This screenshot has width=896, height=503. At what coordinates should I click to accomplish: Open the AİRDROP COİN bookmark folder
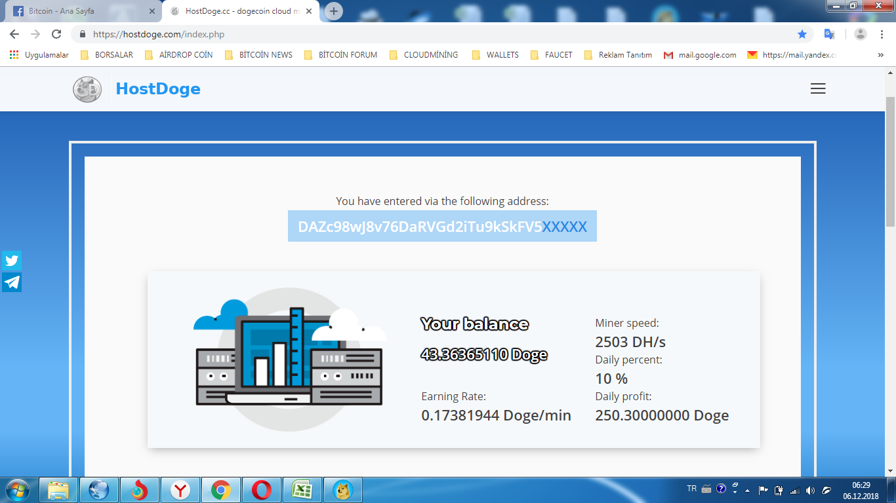tap(178, 55)
